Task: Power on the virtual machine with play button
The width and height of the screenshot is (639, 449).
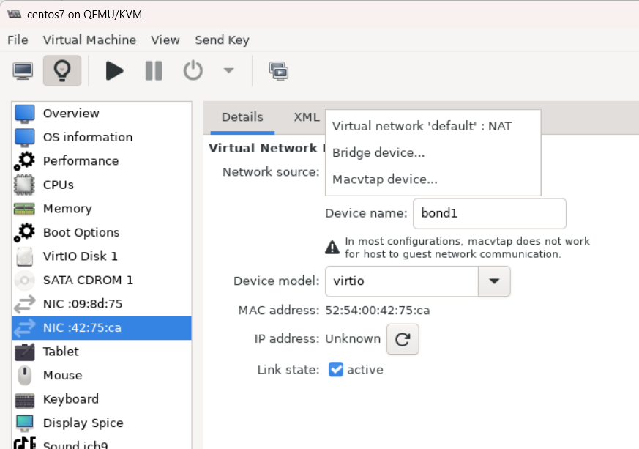Action: (114, 71)
